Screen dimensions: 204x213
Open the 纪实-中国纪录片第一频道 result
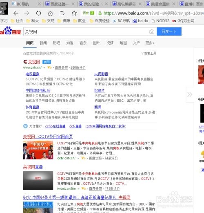pos(77,197)
